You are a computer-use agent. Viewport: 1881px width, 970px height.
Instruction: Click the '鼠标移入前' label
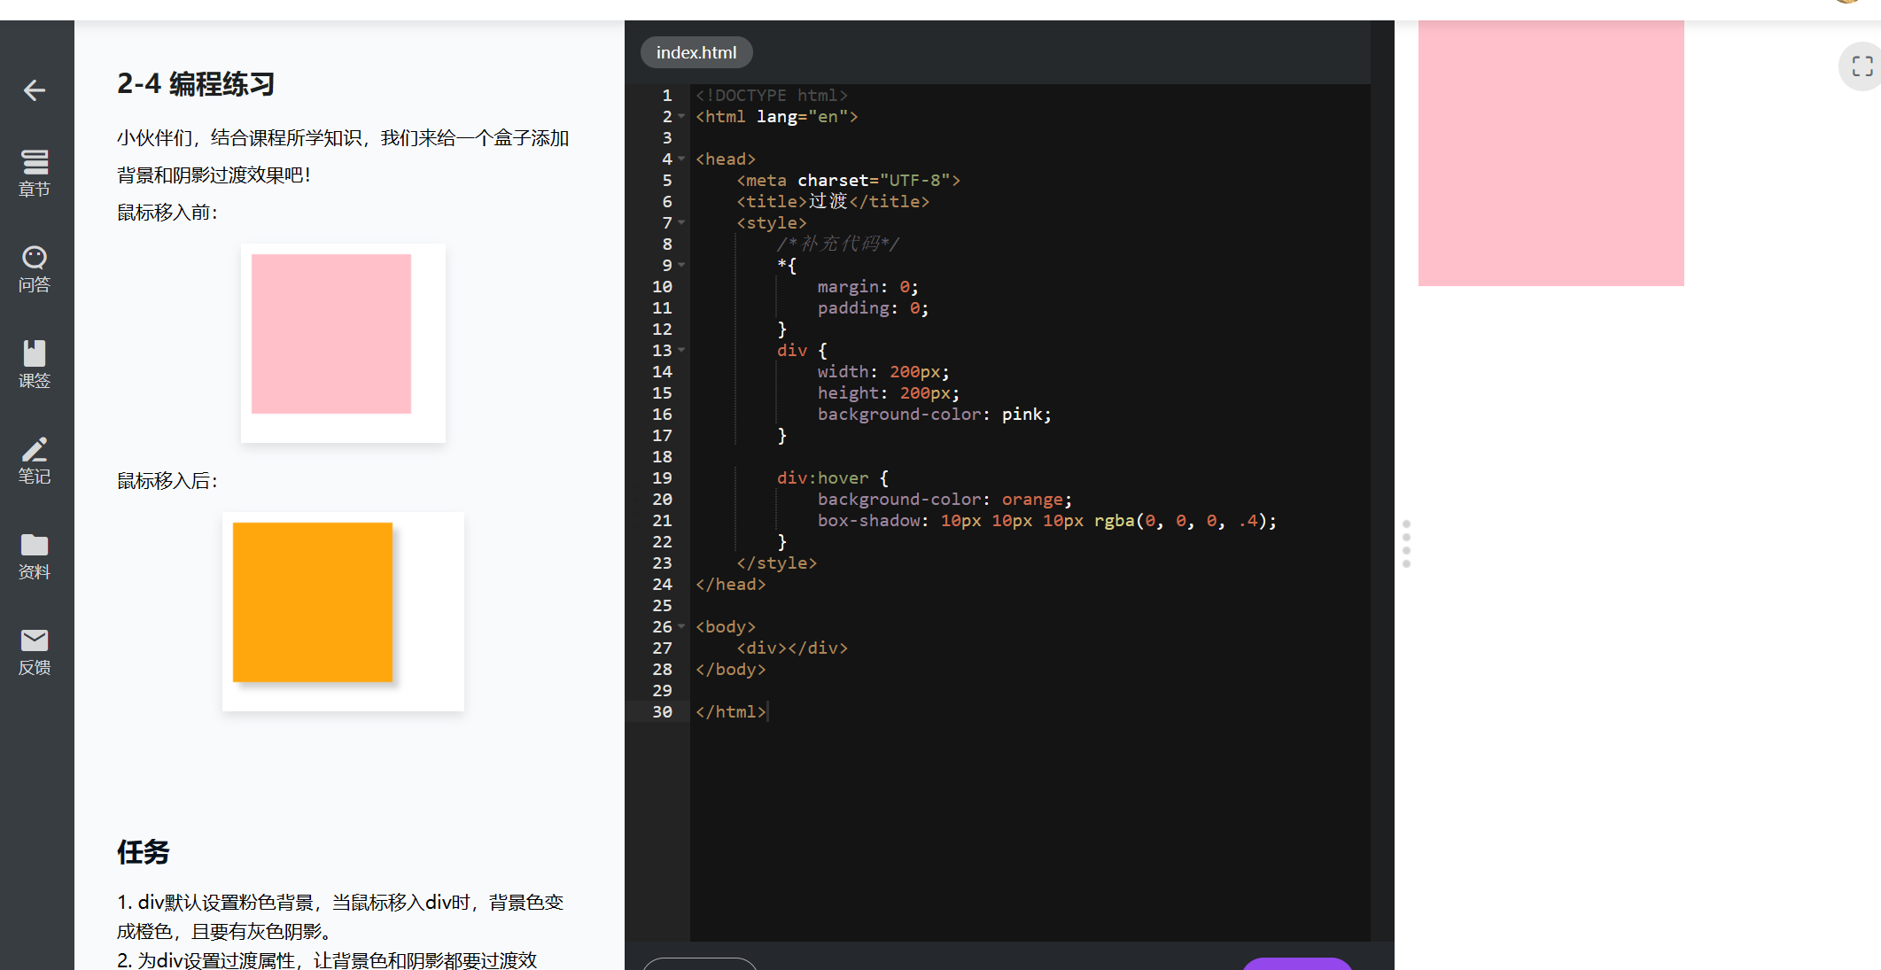tap(167, 213)
